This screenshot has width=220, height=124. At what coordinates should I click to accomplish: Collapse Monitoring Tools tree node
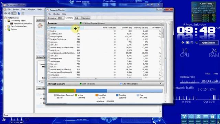point(6,21)
